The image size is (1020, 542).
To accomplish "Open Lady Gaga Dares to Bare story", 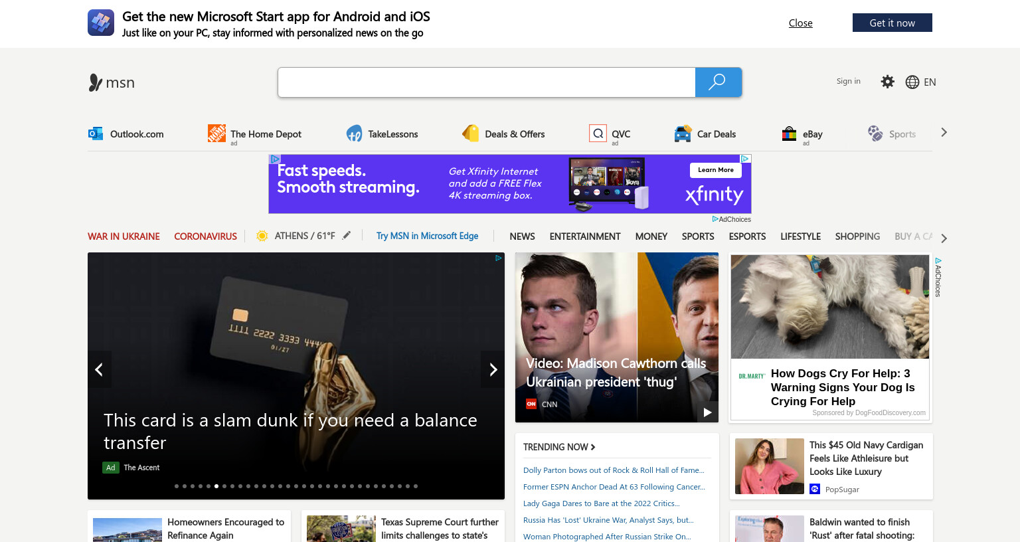I will point(602,503).
